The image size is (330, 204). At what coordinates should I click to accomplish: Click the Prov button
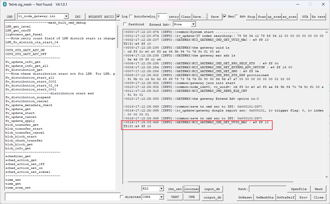tap(303, 197)
